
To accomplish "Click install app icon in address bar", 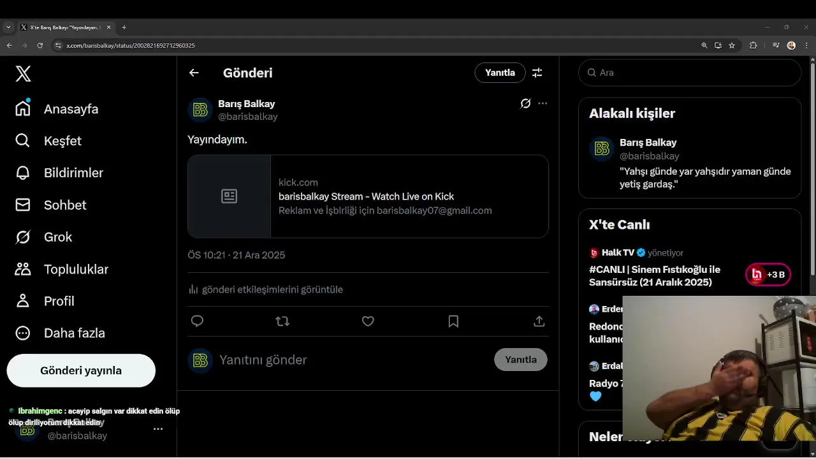I will [x=718, y=45].
